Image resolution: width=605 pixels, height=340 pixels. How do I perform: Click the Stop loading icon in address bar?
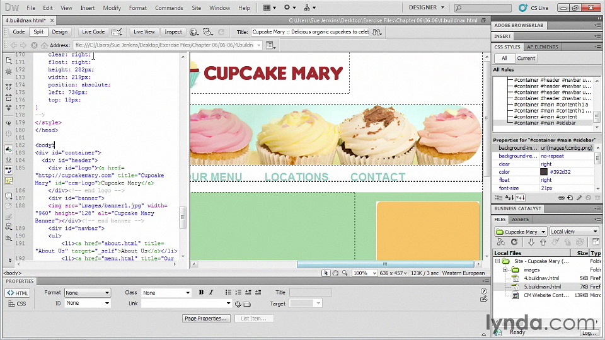point(34,45)
